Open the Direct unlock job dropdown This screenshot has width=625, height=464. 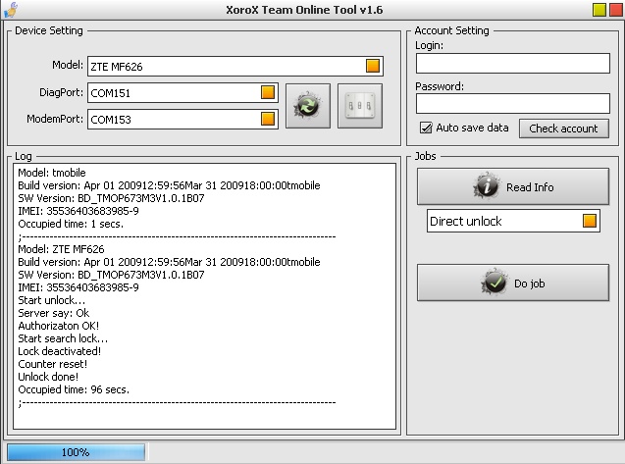(x=589, y=221)
